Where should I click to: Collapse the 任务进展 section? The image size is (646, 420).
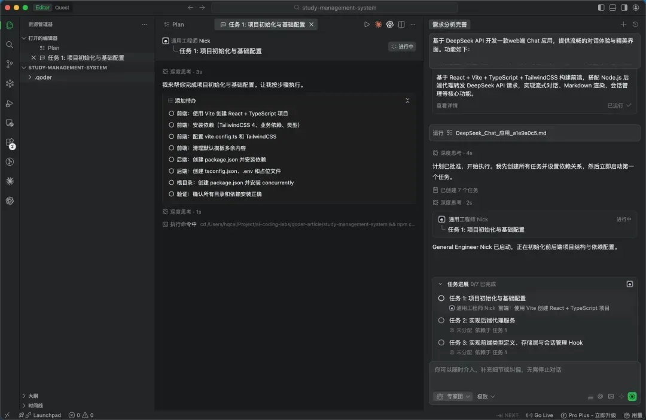click(x=441, y=284)
